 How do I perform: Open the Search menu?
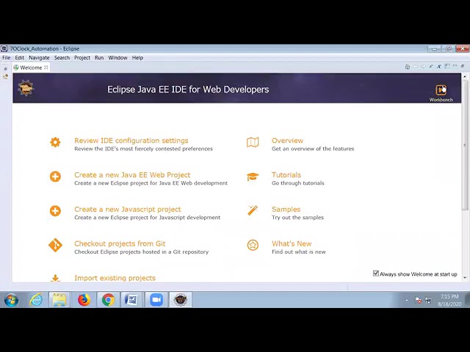[x=62, y=57]
